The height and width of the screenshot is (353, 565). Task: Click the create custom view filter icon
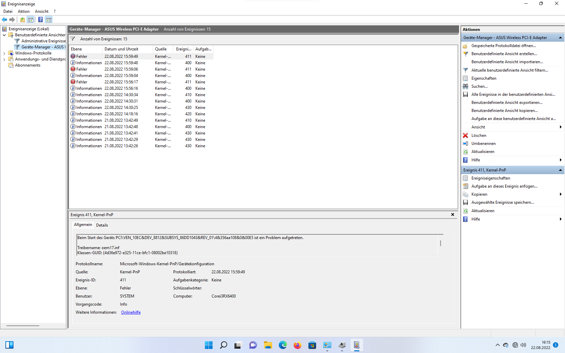(x=466, y=54)
